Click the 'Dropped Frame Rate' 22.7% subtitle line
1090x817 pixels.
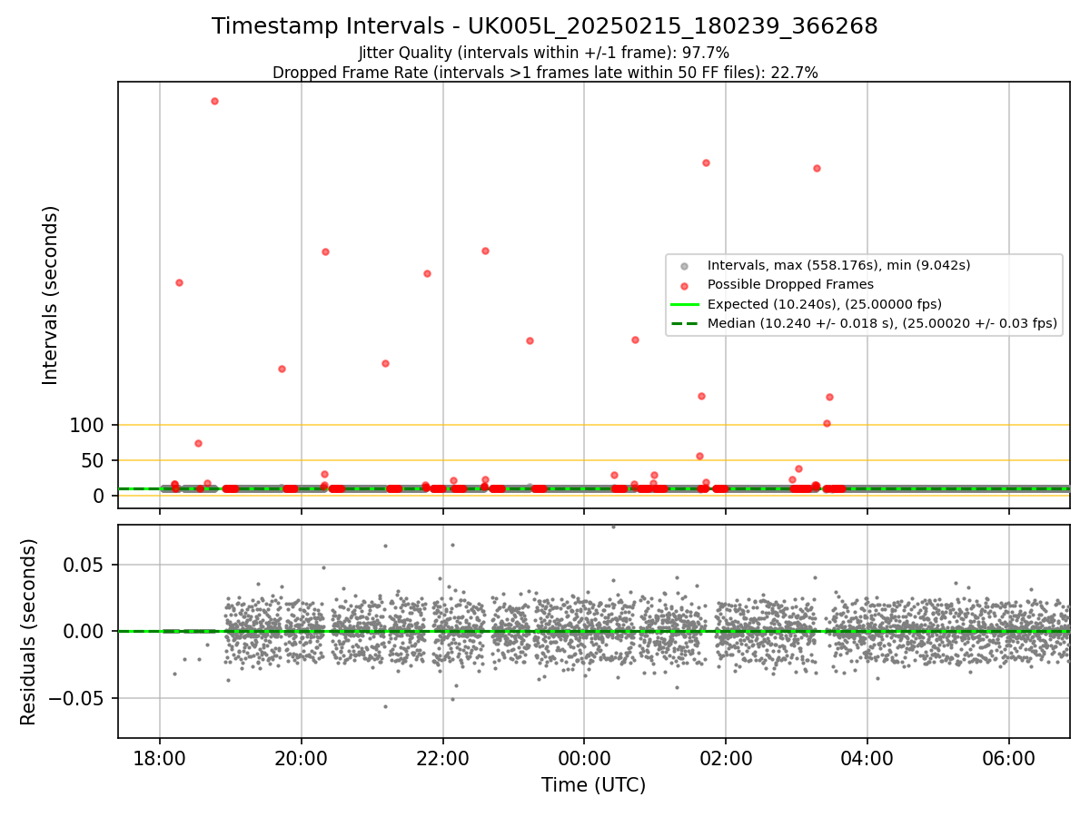(545, 73)
